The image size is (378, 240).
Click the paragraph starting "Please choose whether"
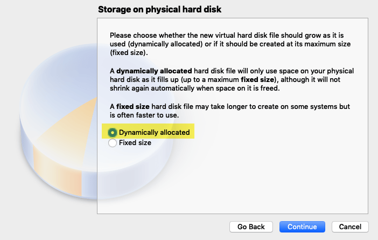pyautogui.click(x=230, y=44)
